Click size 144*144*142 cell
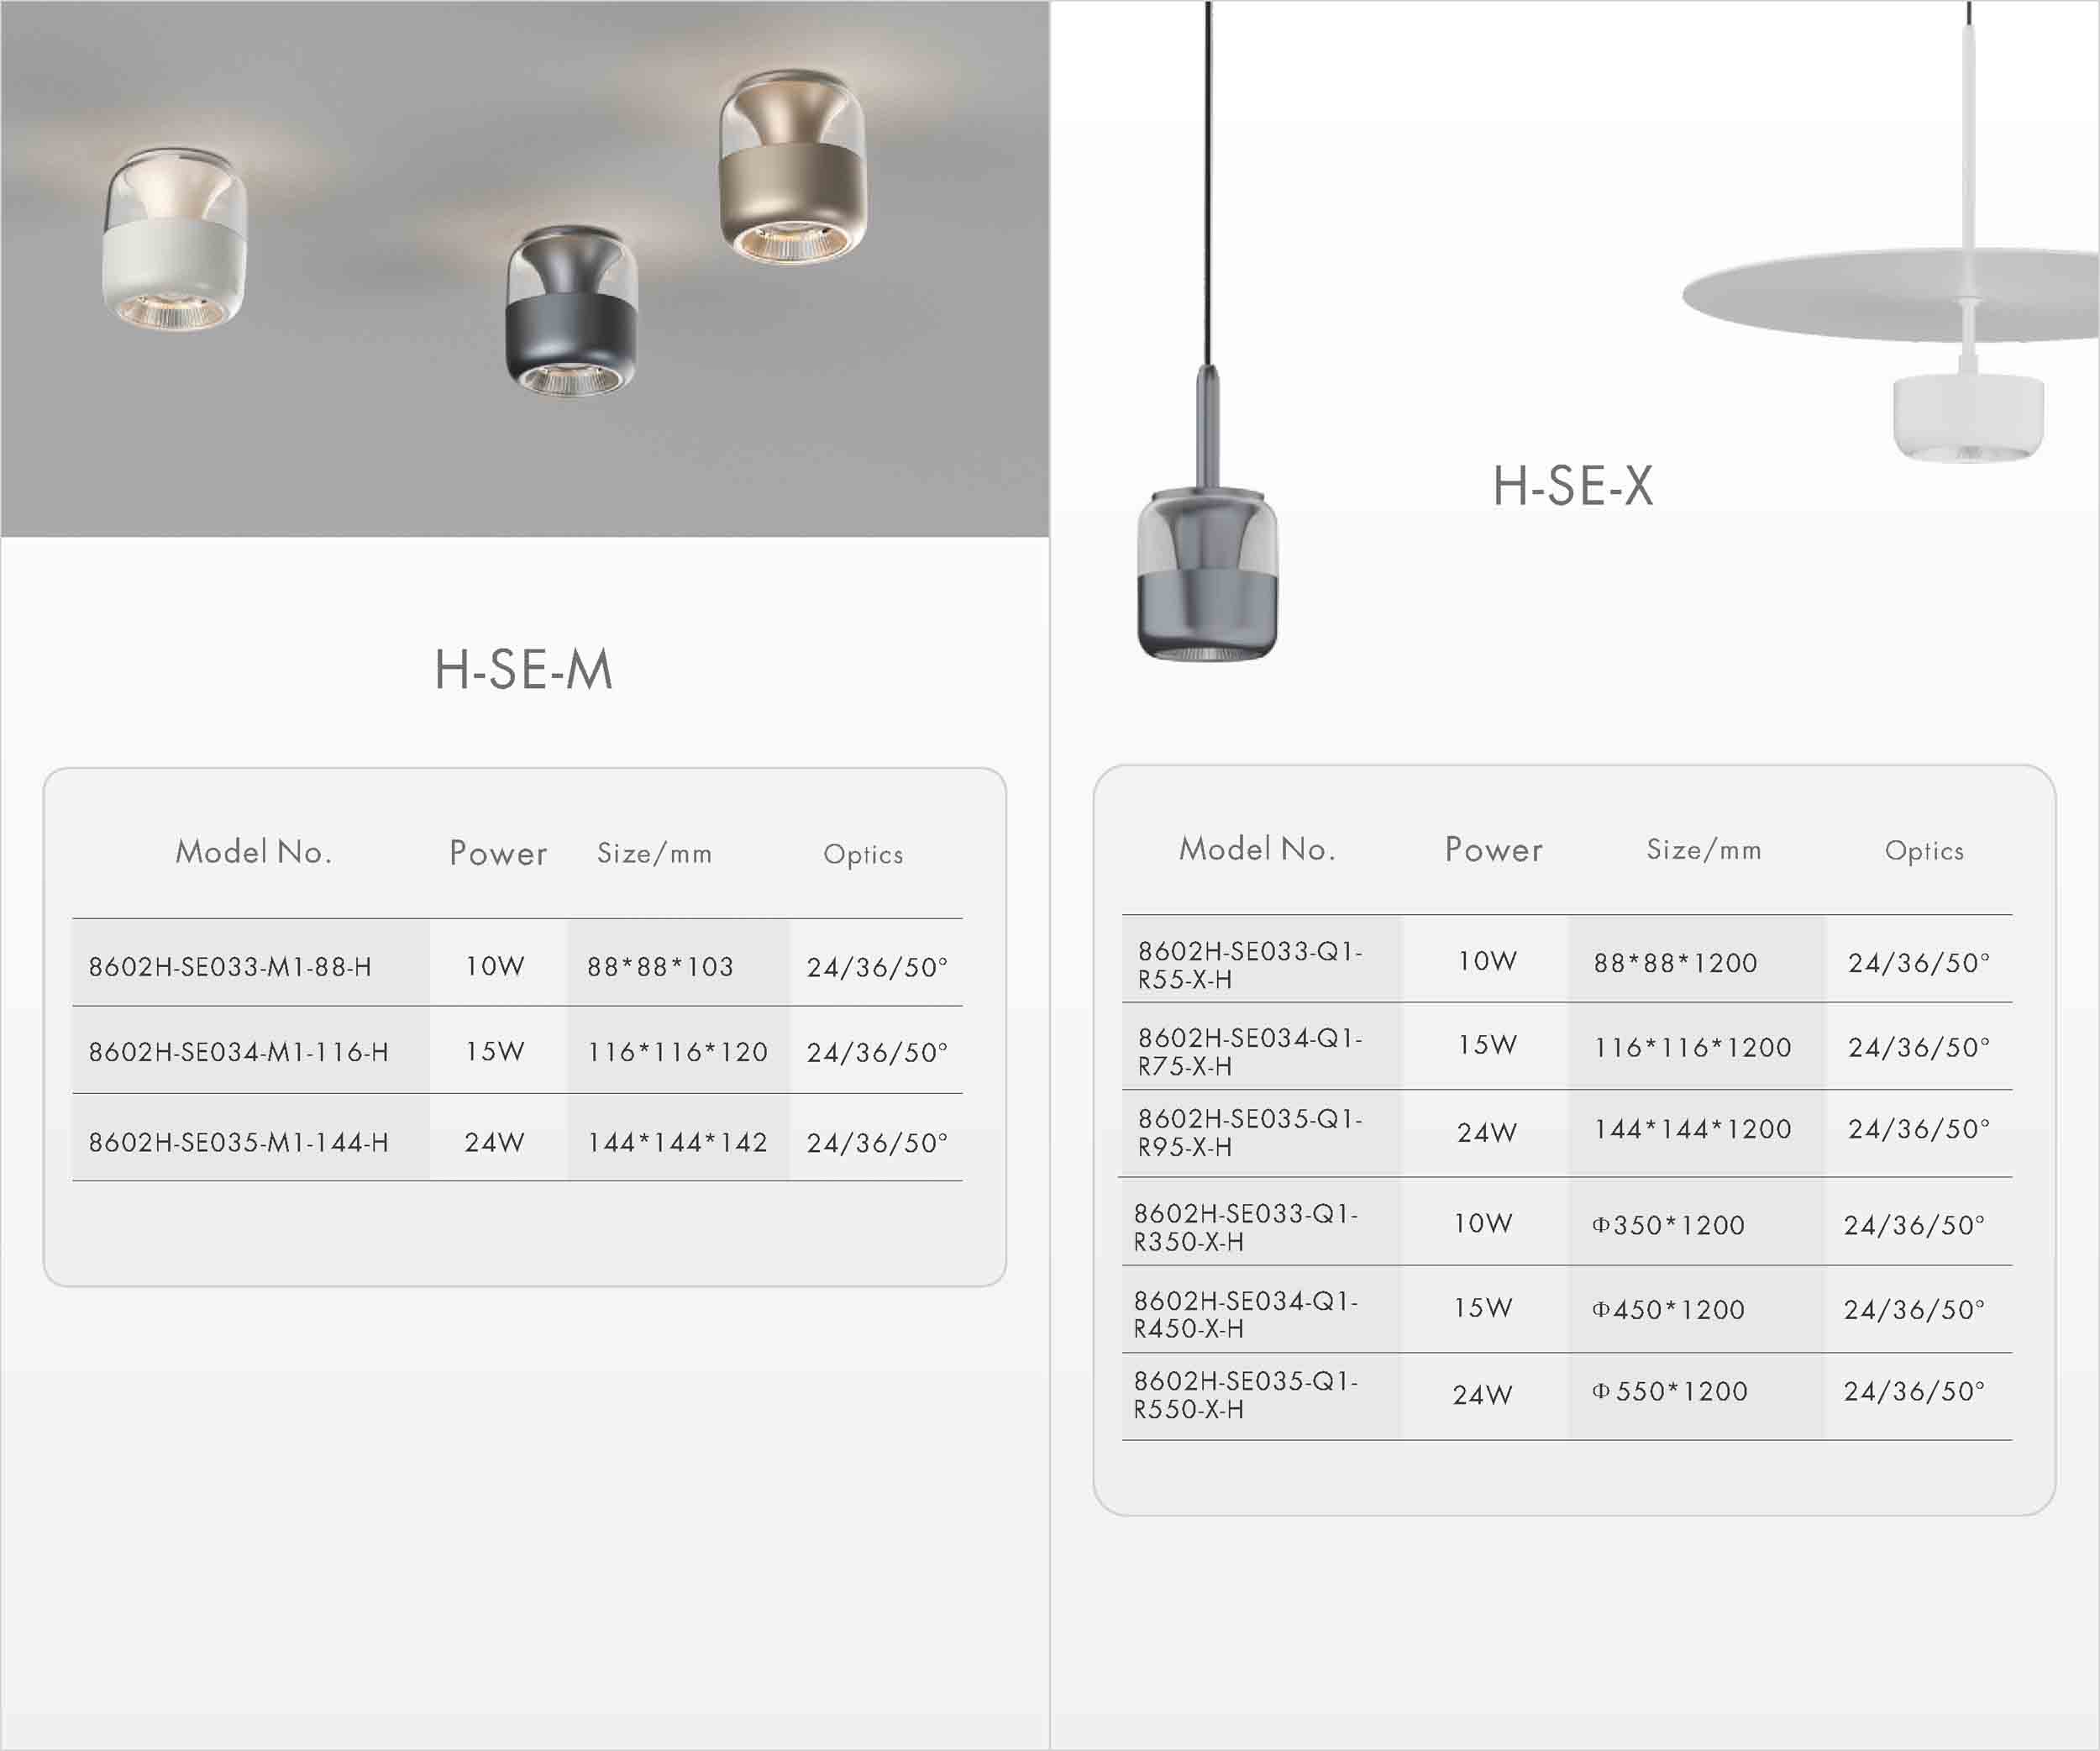Viewport: 2100px width, 1751px height. (x=677, y=1142)
